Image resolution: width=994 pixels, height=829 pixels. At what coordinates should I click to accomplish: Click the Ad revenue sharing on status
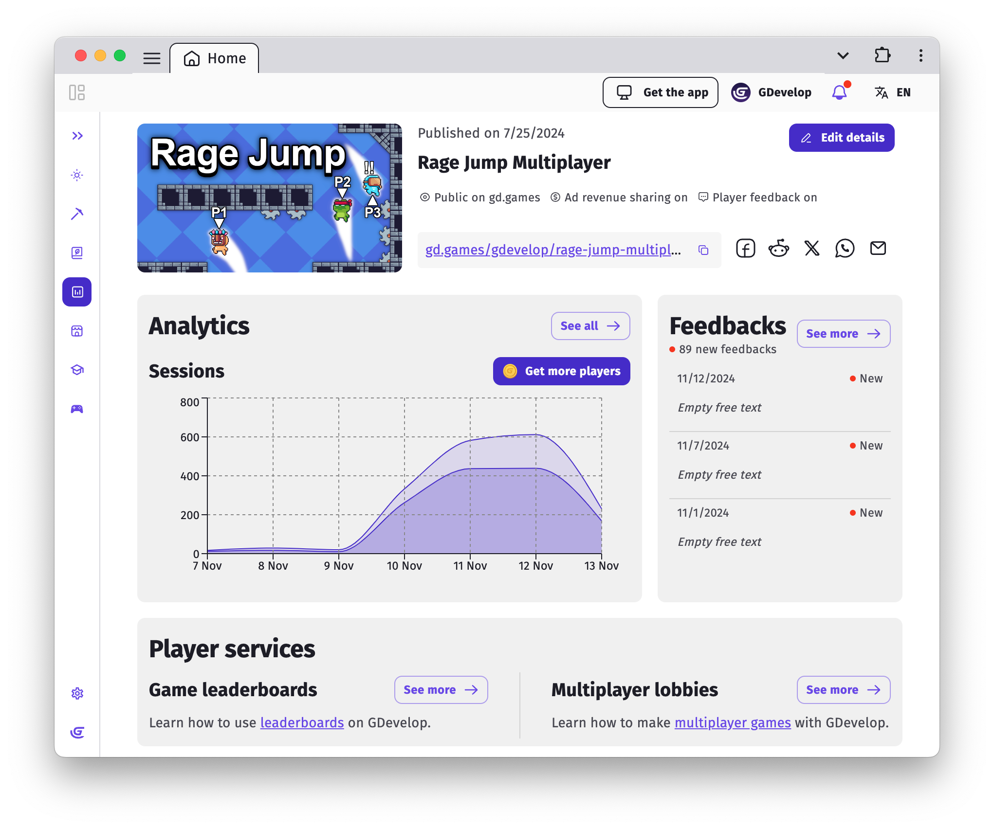[x=619, y=198]
